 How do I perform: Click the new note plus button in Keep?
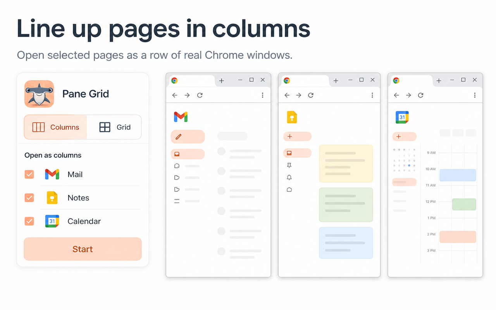click(x=297, y=136)
